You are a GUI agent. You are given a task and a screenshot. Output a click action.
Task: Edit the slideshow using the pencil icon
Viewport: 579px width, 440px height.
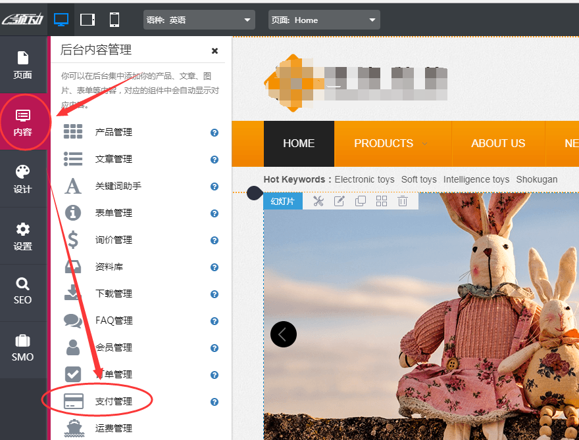(339, 201)
